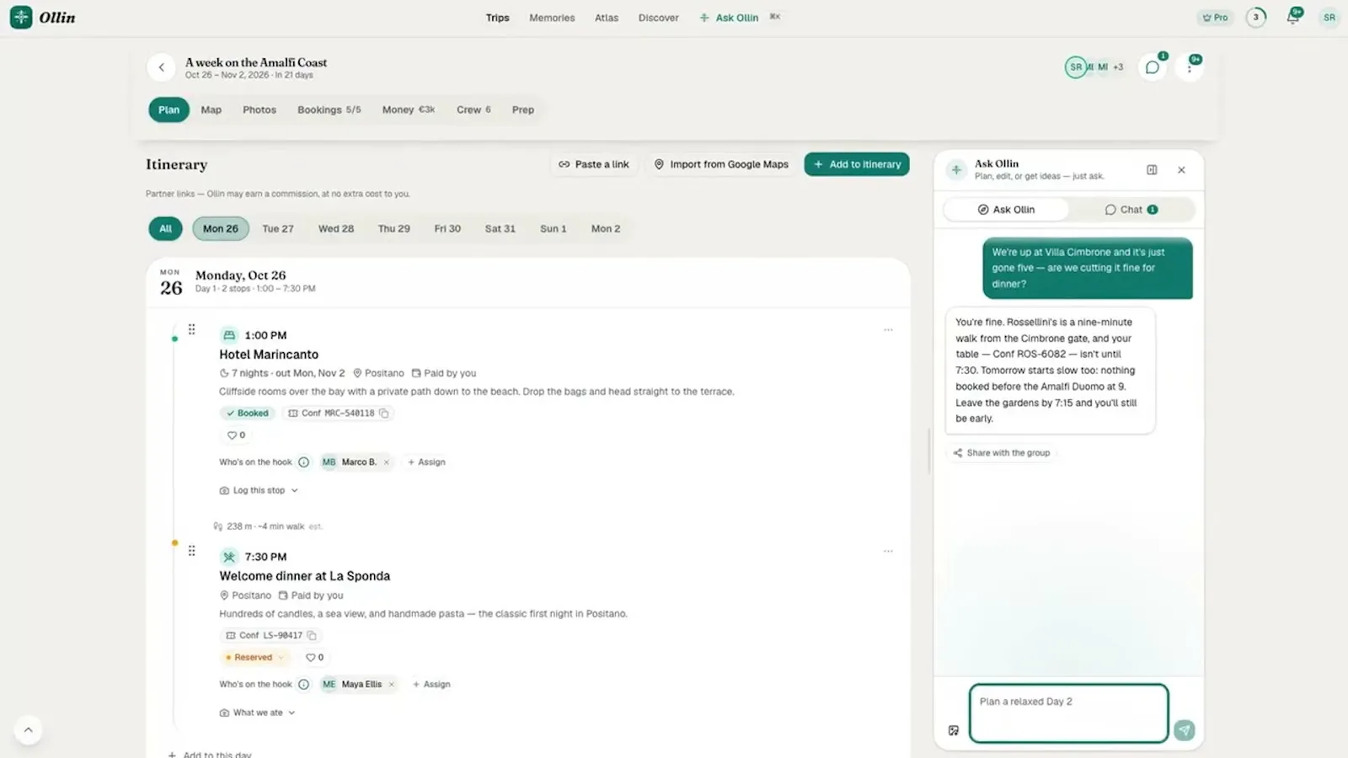Go back with the trip arrow
The image size is (1348, 758).
point(161,67)
